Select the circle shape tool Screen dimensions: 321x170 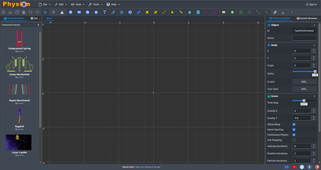70,12
